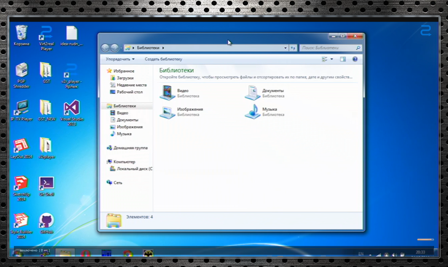Open the Музыка library
448x267 pixels.
pos(265,111)
